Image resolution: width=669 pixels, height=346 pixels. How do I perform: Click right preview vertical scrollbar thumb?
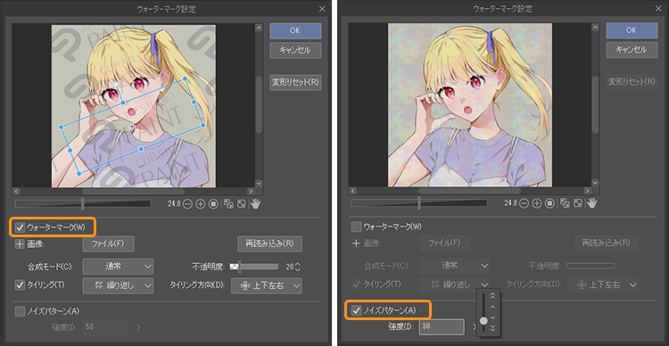pyautogui.click(x=595, y=105)
